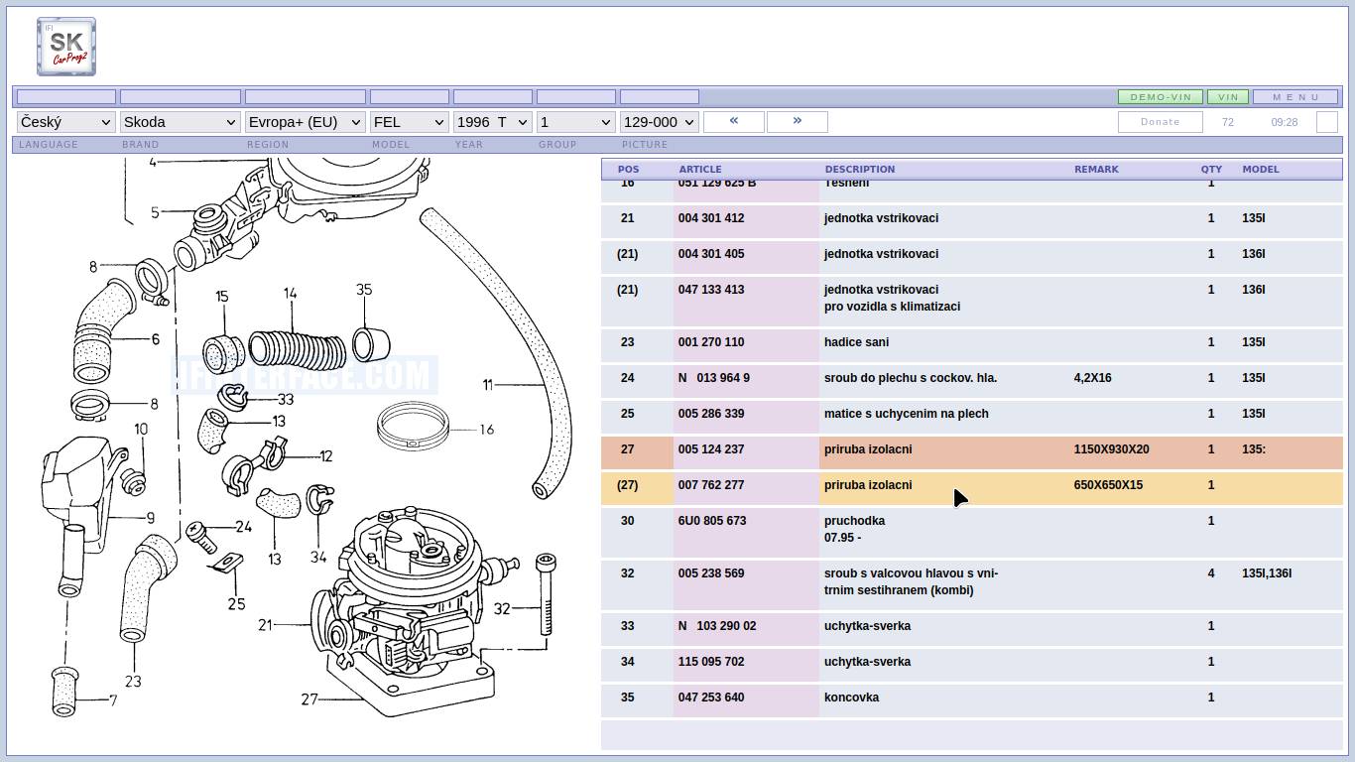Image resolution: width=1355 pixels, height=762 pixels.
Task: Select the row 'hadice sani'
Action: tap(972, 342)
